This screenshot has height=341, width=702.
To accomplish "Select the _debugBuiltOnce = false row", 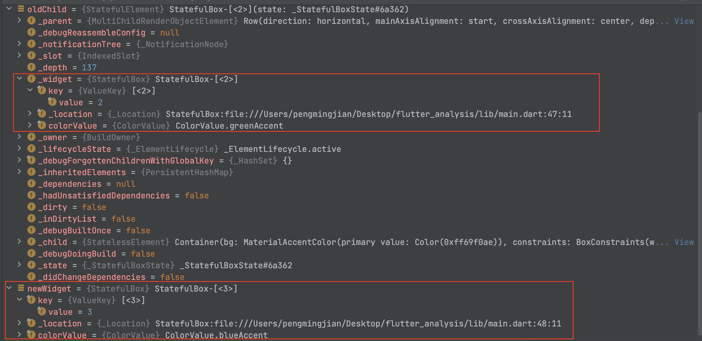I will [x=350, y=230].
